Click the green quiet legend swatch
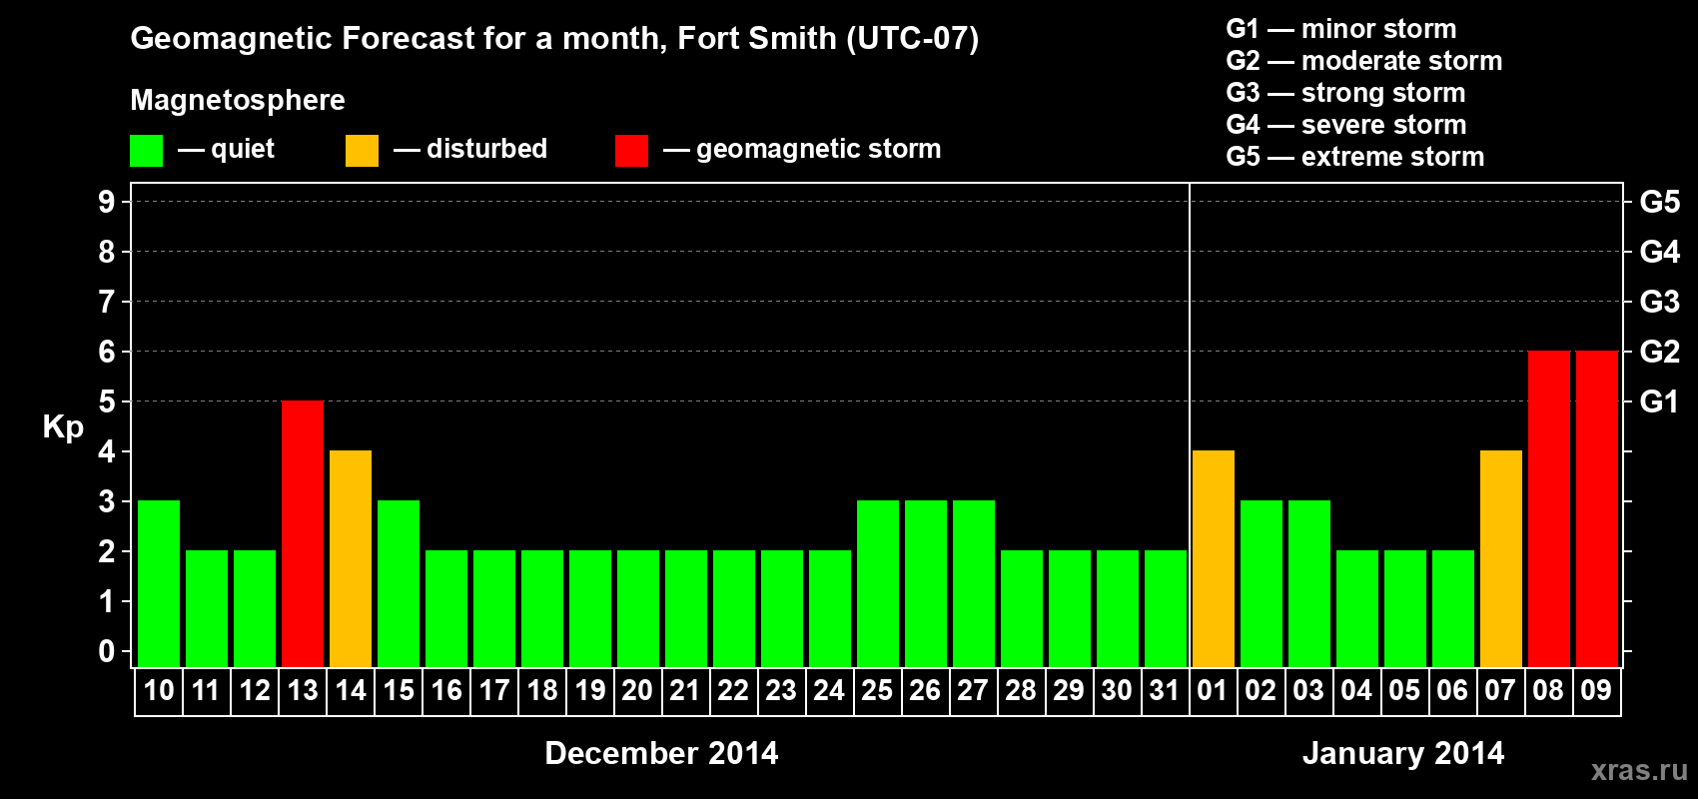This screenshot has height=799, width=1698. point(146,151)
